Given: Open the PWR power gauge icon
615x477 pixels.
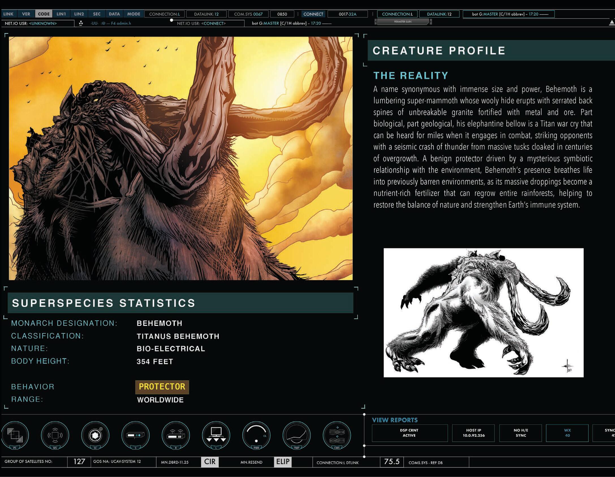Looking at the screenshot, I should 257,435.
